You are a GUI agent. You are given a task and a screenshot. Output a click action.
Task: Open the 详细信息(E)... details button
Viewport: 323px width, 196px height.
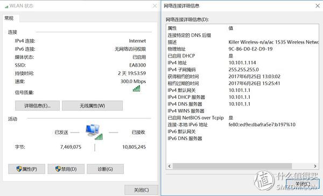click(x=37, y=106)
